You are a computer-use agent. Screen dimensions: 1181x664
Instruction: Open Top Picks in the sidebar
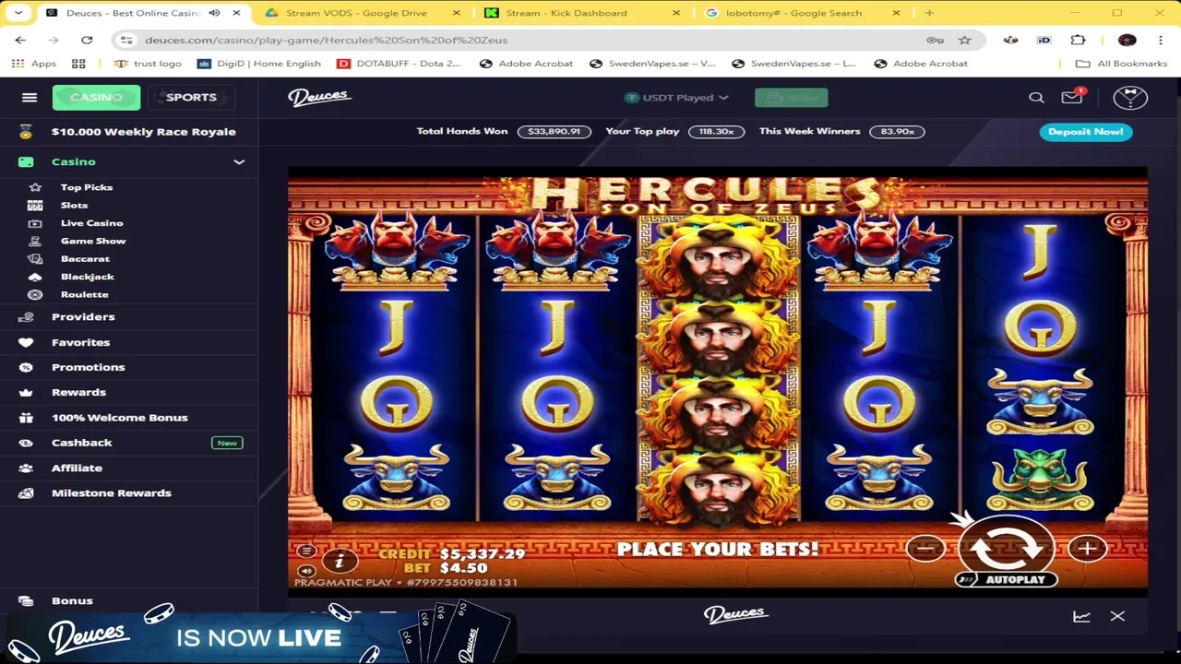tap(87, 187)
